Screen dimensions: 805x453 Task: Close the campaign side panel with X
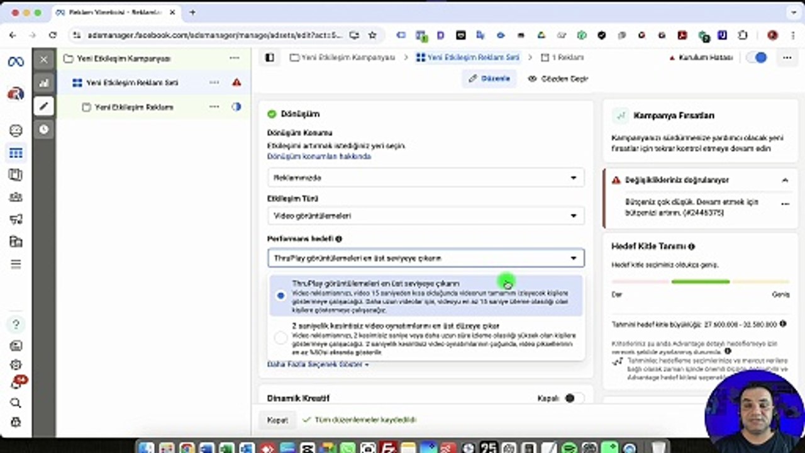click(43, 60)
